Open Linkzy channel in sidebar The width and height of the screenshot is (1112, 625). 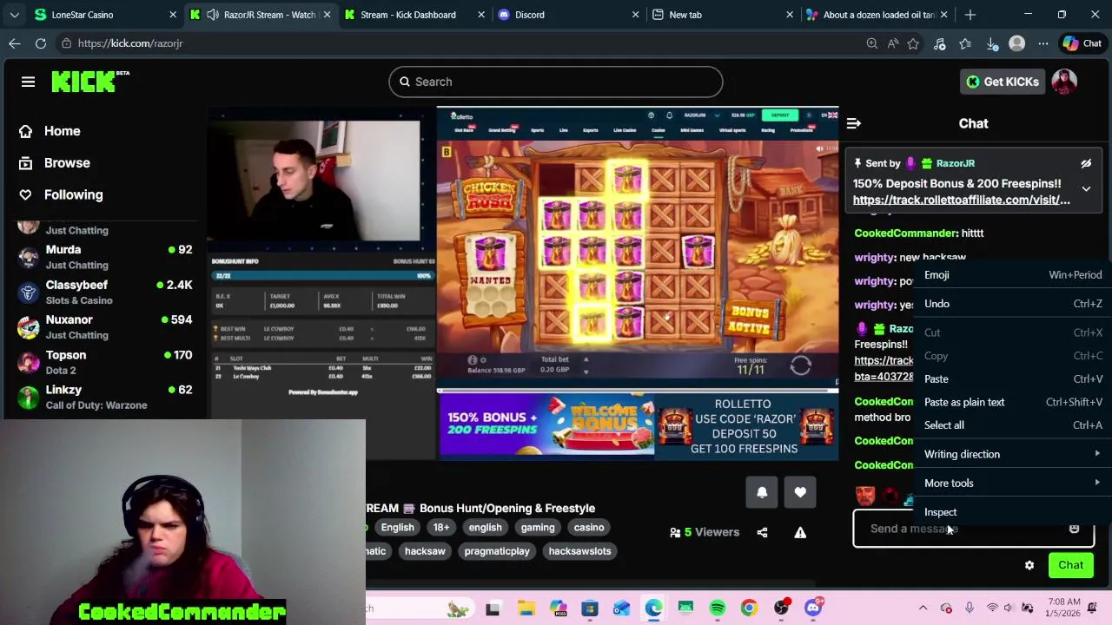pos(106,398)
